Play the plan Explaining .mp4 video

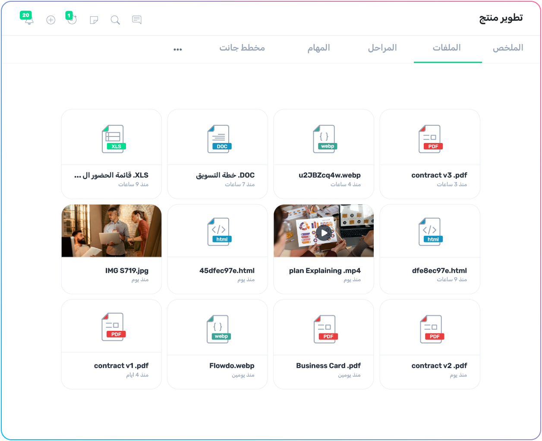324,233
